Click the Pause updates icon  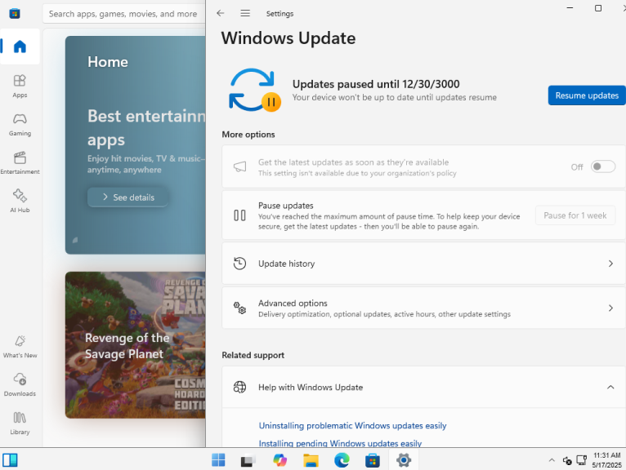coord(239,215)
